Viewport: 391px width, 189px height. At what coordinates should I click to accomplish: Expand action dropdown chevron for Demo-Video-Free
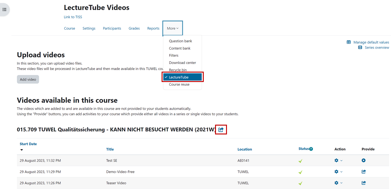[342, 172]
